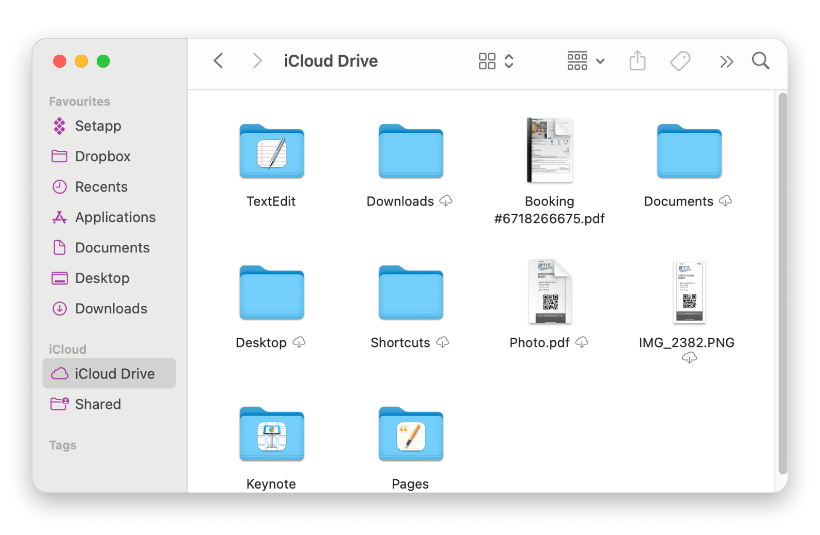Select Dropbox in the Favourites sidebar

(109, 157)
